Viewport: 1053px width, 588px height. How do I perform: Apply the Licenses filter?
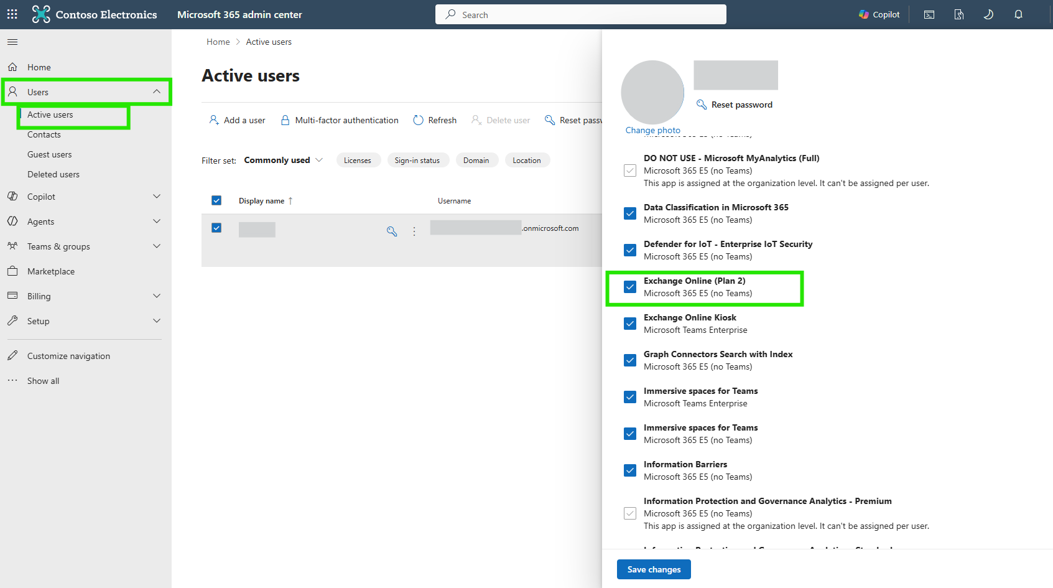point(358,161)
